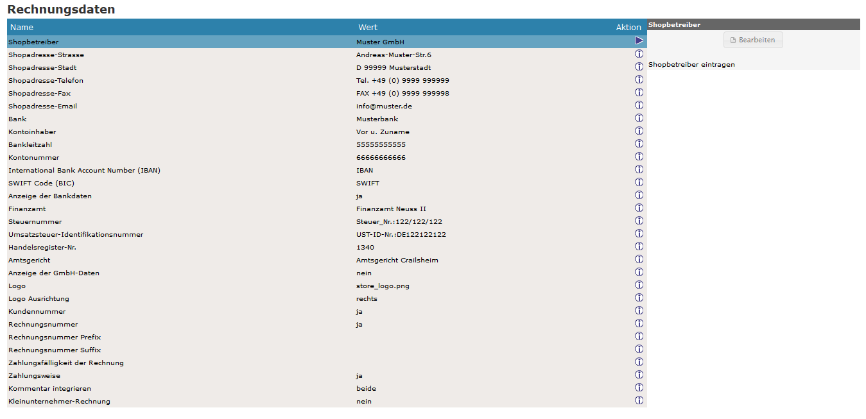Select 'Zahlungsfälligkeit der Rechnung' row name
866x419 pixels.
(66, 363)
